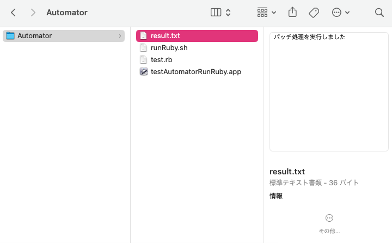The image size is (392, 243).
Task: Select the Automator folder in first column
Action: coord(34,36)
